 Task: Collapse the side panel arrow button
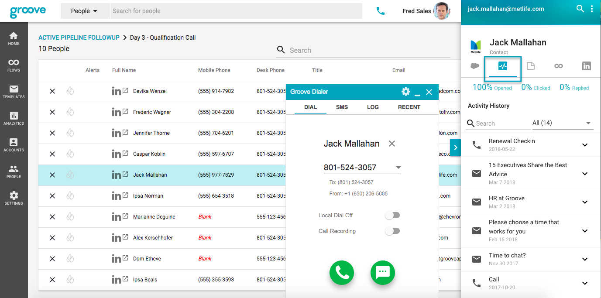point(455,147)
